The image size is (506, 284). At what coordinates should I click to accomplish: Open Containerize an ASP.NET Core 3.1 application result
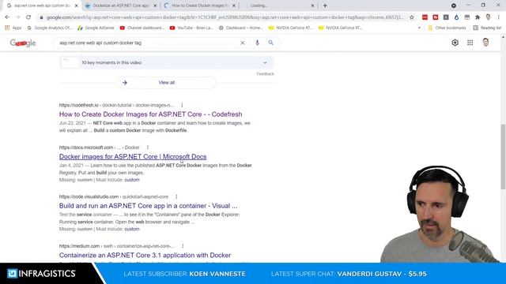point(145,255)
